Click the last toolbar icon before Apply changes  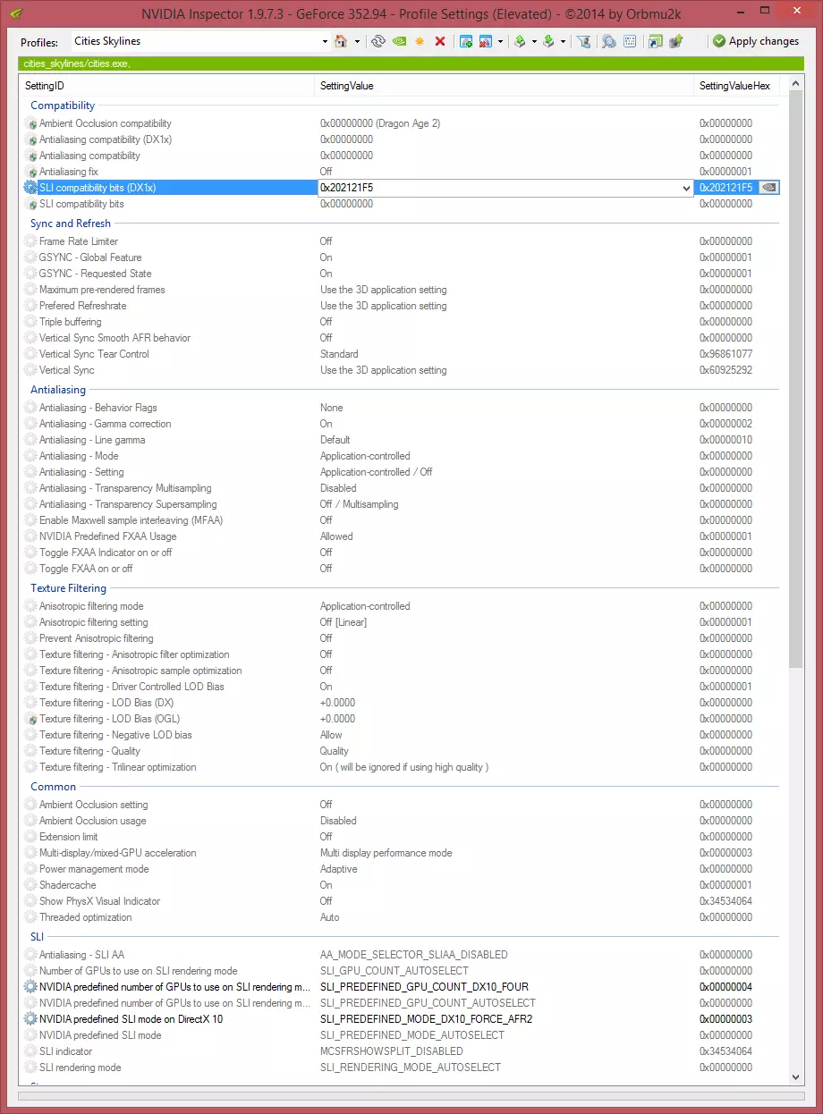676,41
